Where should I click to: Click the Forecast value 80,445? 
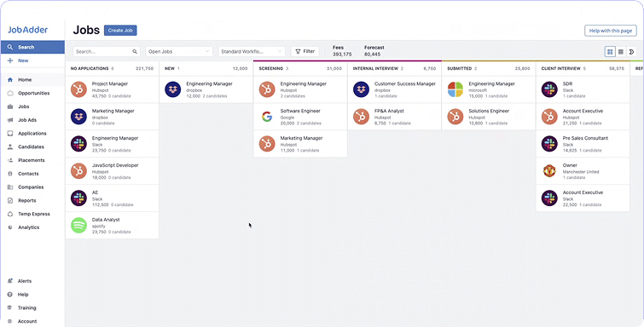click(372, 54)
